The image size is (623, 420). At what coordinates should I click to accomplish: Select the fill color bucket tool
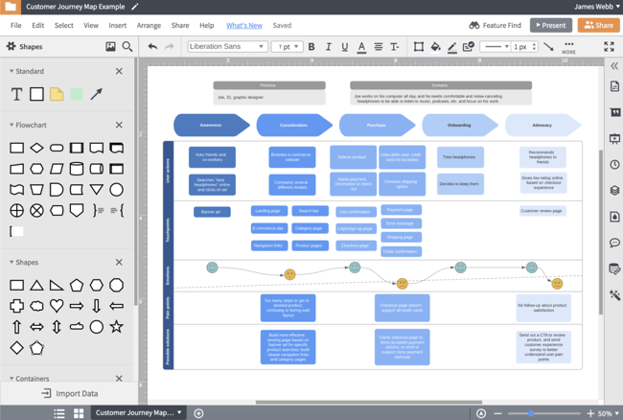coord(436,46)
